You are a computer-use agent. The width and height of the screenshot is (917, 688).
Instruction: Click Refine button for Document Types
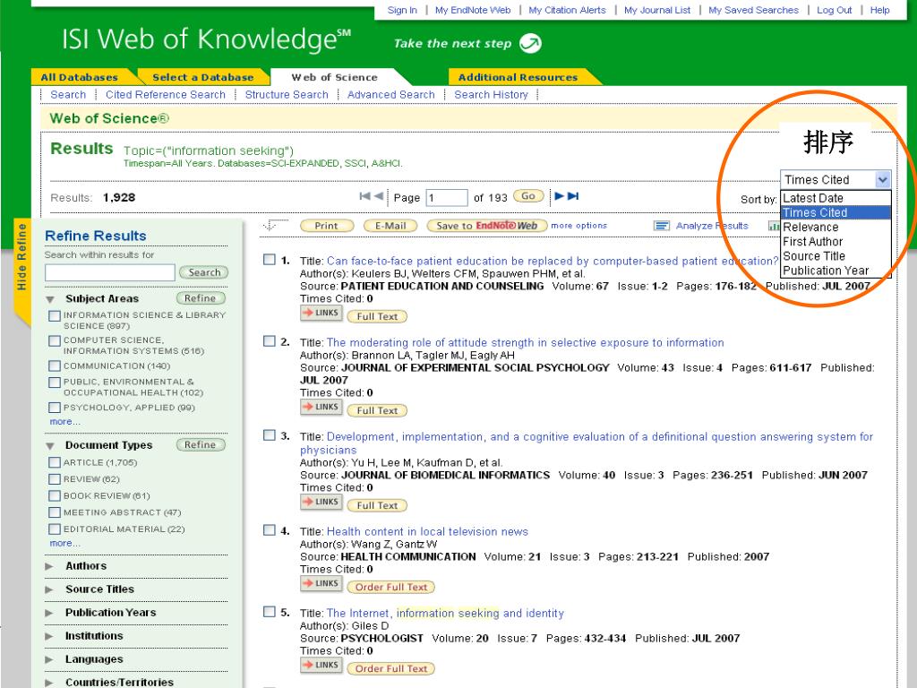click(200, 445)
